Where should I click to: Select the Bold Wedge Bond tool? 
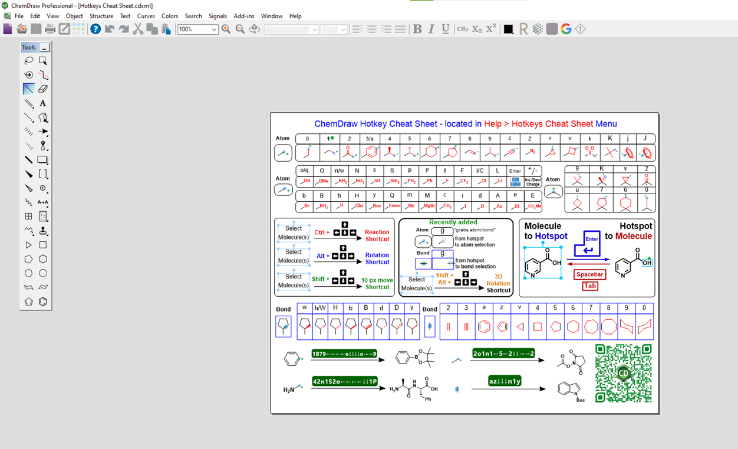pyautogui.click(x=28, y=174)
